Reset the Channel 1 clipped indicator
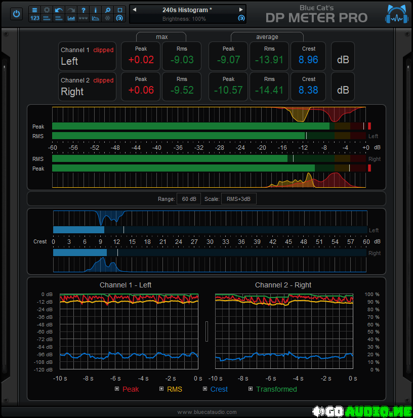 point(103,50)
